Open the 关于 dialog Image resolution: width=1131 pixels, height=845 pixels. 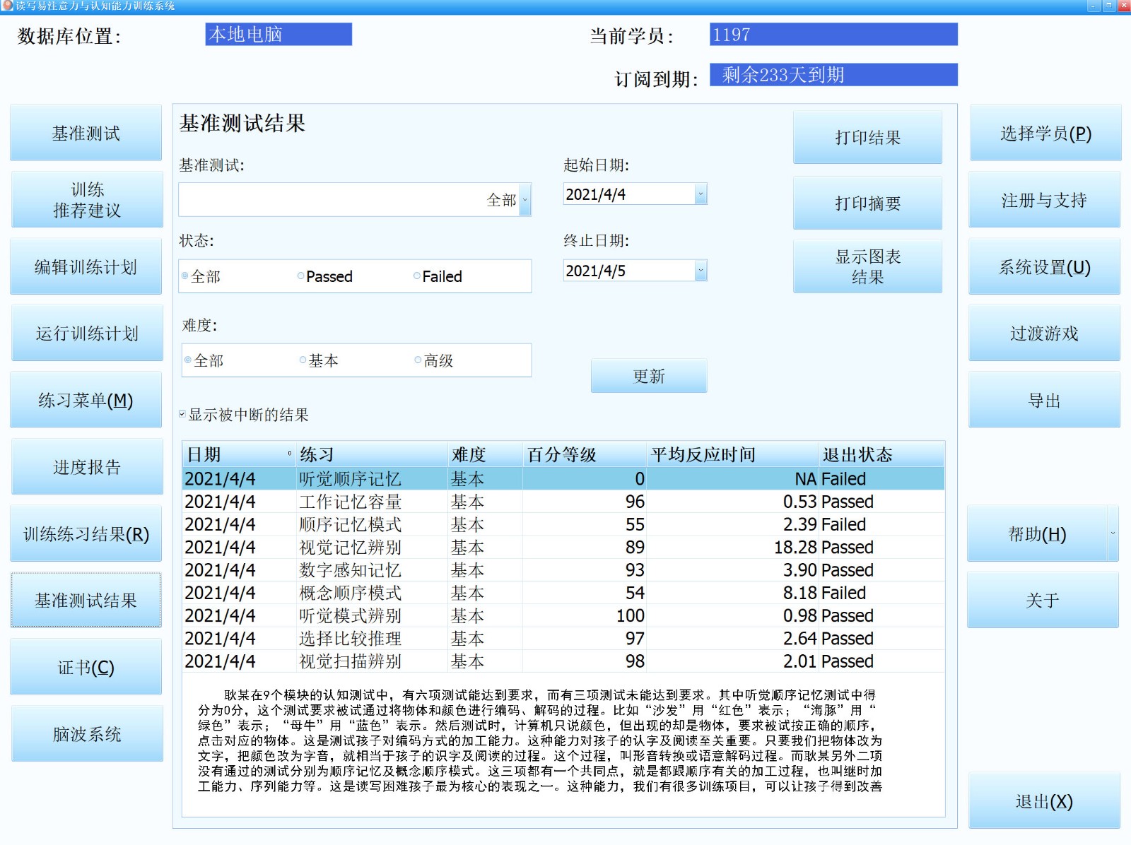(x=1043, y=600)
